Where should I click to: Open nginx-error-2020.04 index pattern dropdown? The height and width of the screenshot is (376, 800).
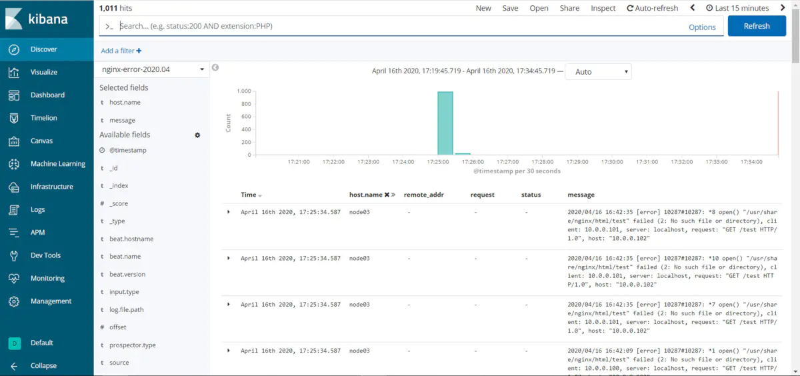click(152, 69)
